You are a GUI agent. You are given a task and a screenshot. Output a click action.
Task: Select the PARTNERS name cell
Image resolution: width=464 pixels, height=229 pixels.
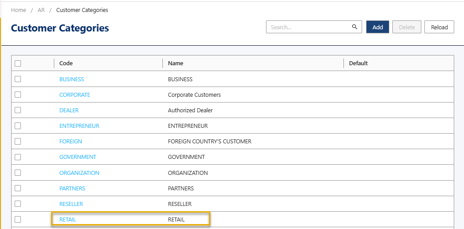(x=181, y=189)
